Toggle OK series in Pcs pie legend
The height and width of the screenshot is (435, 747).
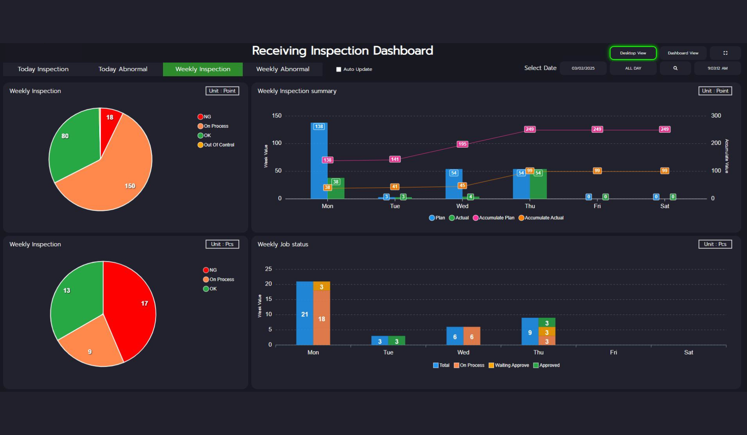click(206, 289)
